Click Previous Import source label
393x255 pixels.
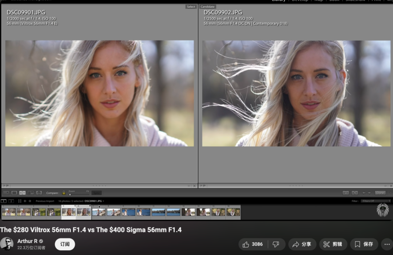tap(45, 201)
